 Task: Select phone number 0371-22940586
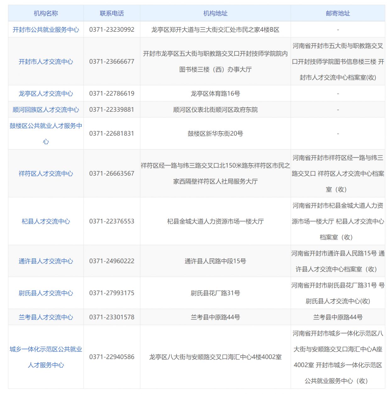112,357
